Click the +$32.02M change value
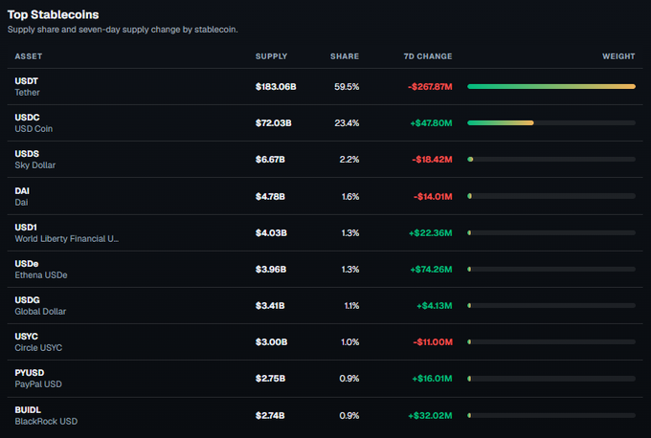This screenshot has height=438, width=651. (x=430, y=416)
